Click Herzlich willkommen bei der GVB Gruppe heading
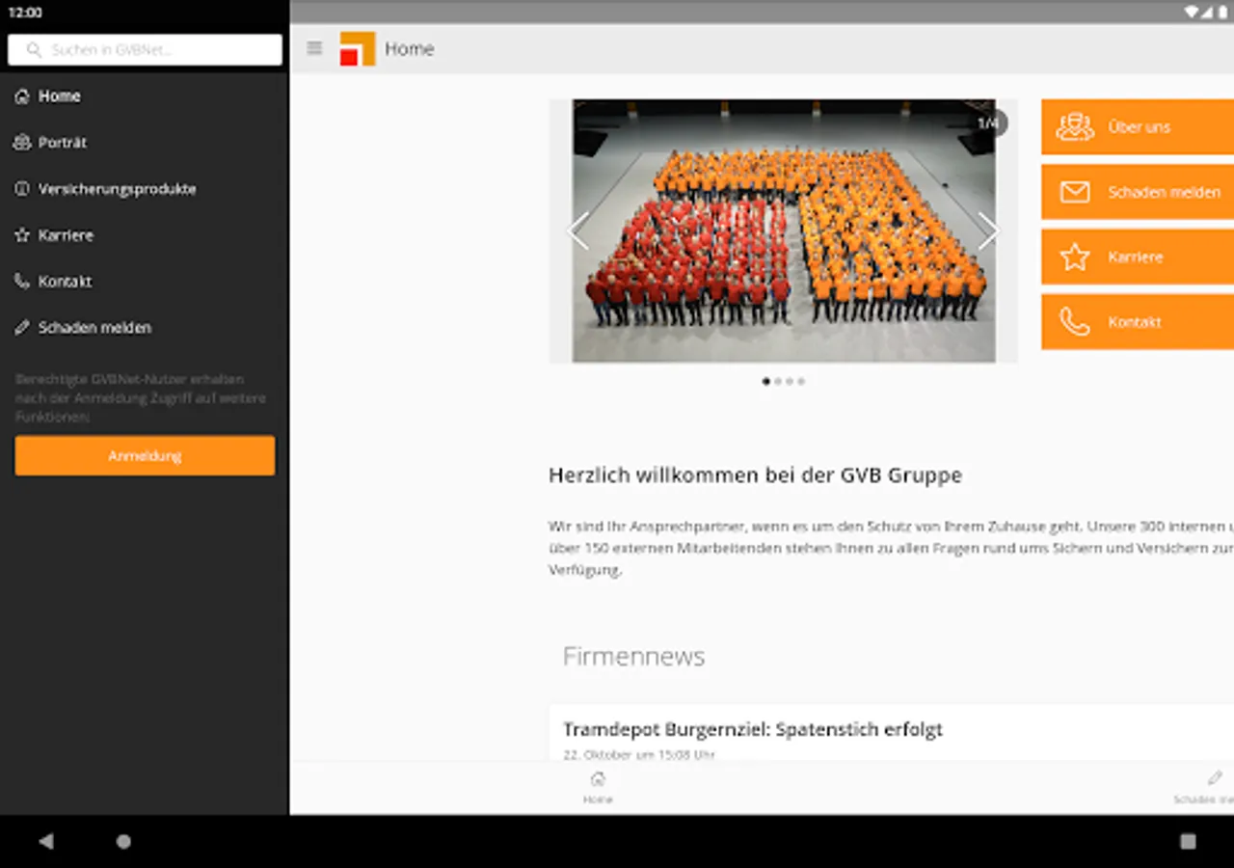This screenshot has height=868, width=1234. click(755, 475)
